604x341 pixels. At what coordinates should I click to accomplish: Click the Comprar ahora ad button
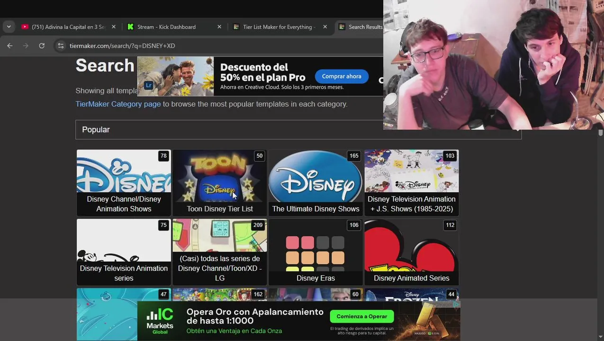pos(342,76)
